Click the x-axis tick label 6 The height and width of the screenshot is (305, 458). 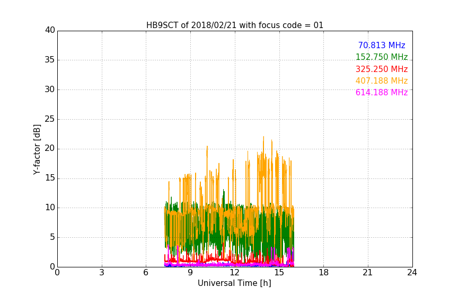[x=146, y=273]
